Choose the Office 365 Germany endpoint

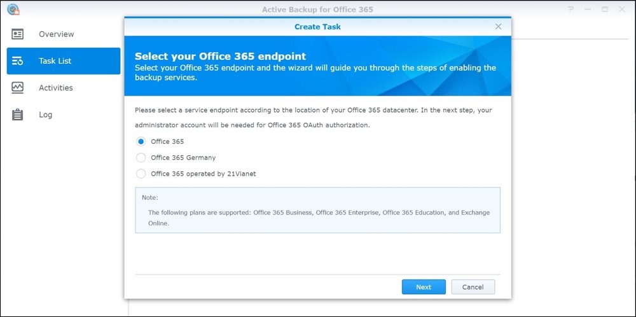pyautogui.click(x=141, y=157)
